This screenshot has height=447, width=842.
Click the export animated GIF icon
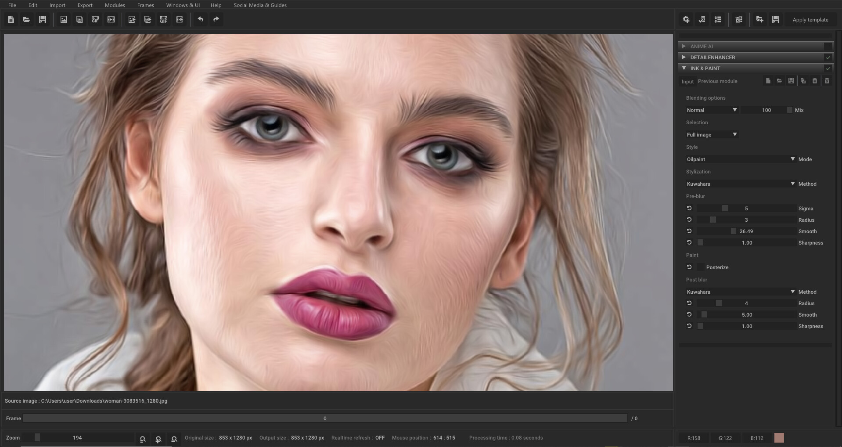(164, 19)
